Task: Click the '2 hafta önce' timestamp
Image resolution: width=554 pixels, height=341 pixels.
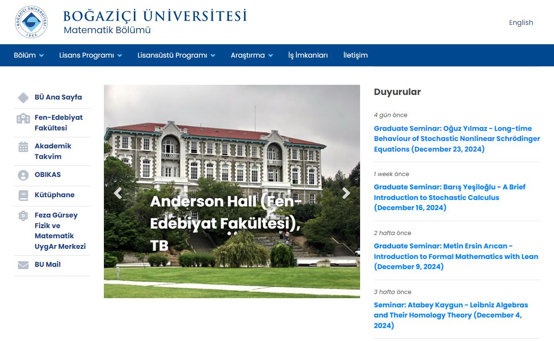Action: [x=392, y=233]
